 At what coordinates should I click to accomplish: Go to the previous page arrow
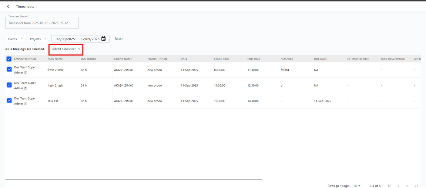(x=398, y=186)
